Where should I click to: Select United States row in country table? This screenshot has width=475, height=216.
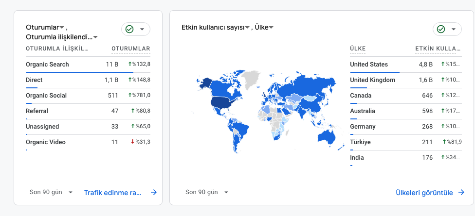pos(369,65)
